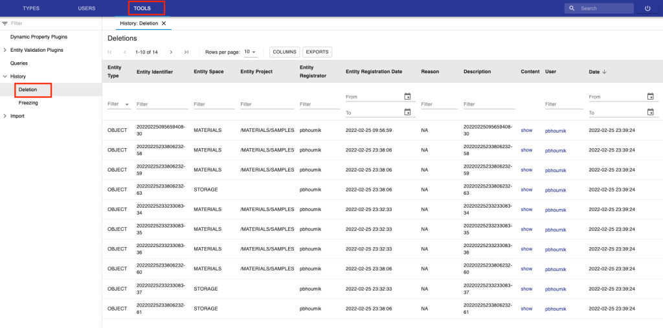Switch to the TOOLS tab
The image size is (663, 328).
(x=142, y=8)
